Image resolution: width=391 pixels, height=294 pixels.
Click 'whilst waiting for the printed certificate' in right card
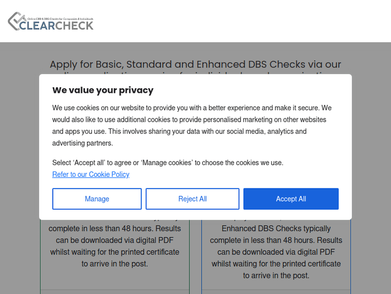pyautogui.click(x=276, y=264)
